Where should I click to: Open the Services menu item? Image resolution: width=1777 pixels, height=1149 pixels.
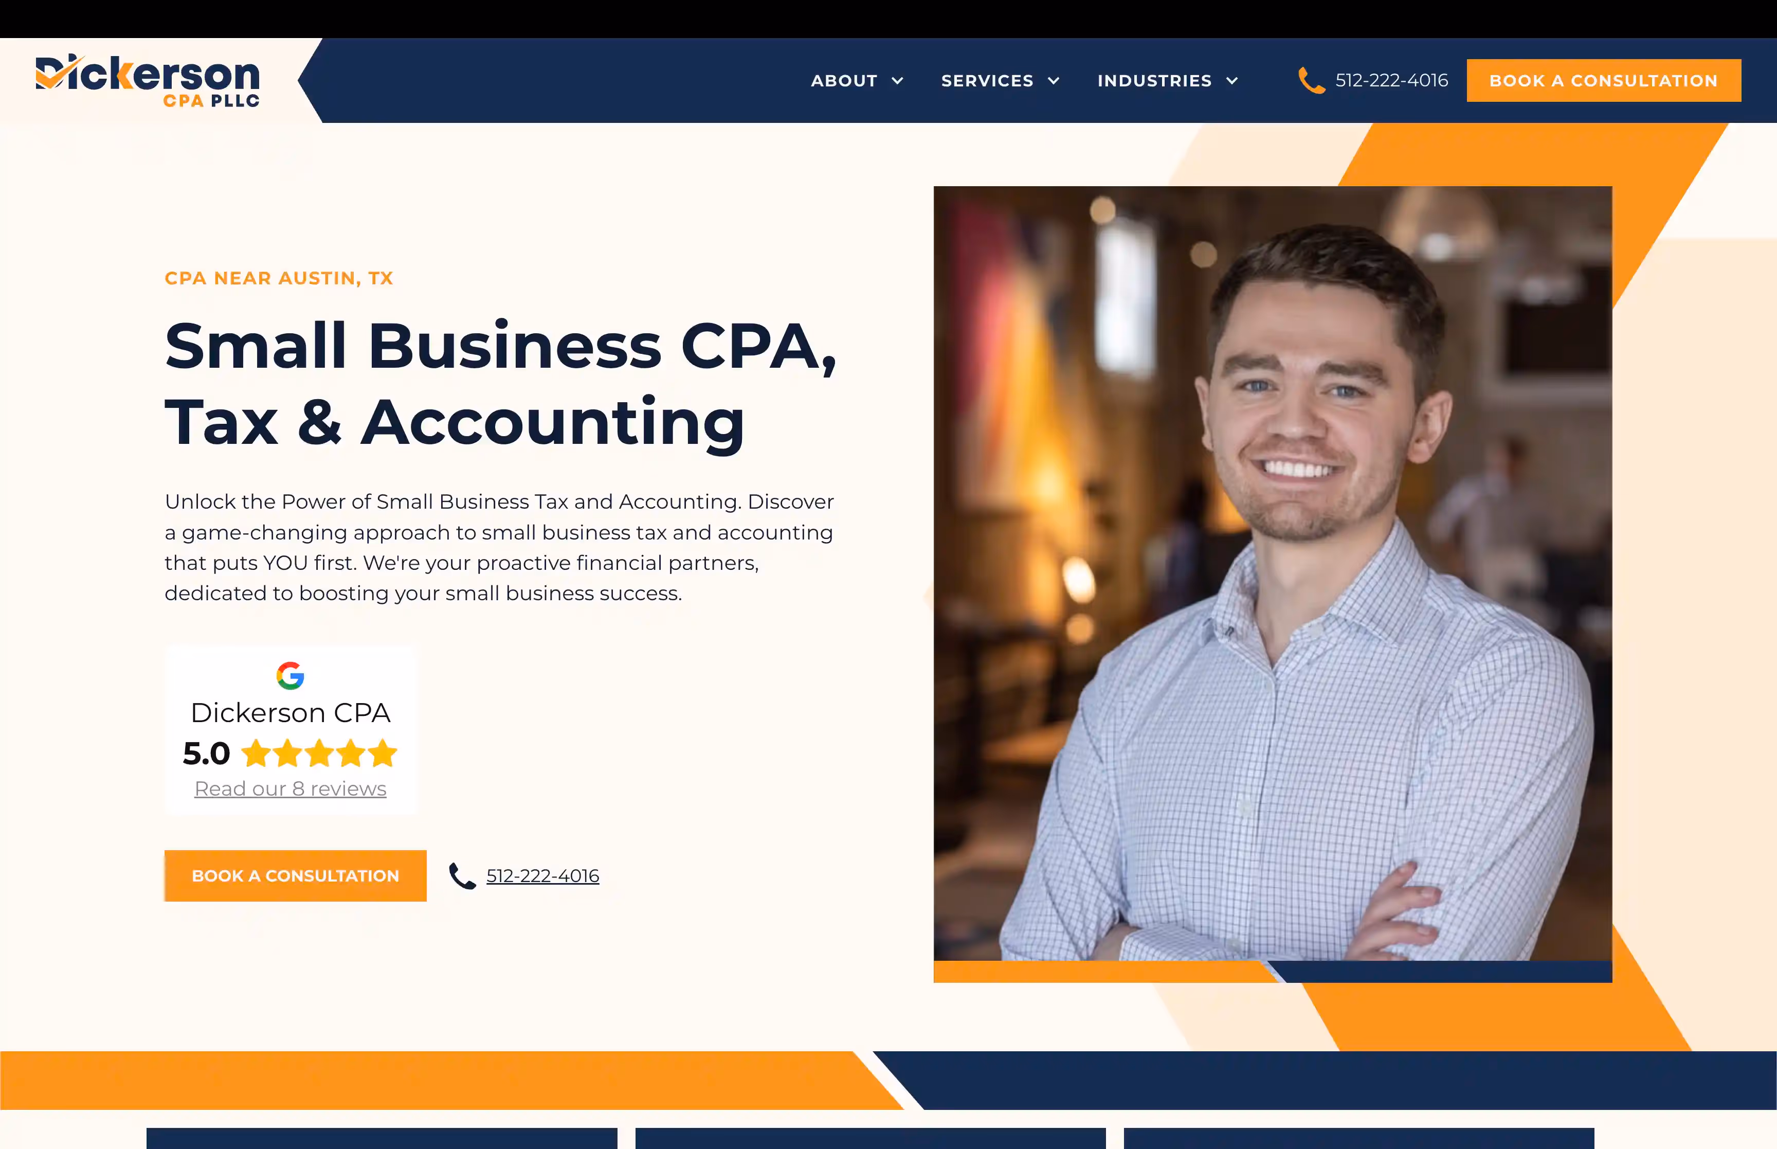click(x=987, y=81)
